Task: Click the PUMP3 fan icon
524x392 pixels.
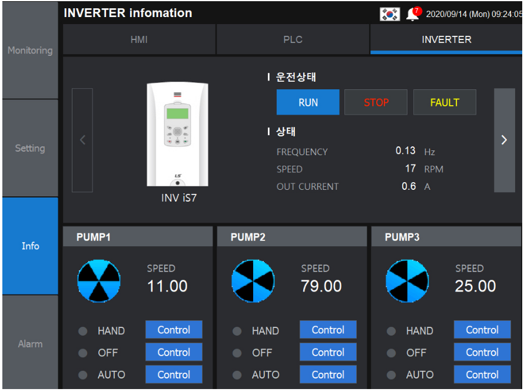Action: [407, 281]
